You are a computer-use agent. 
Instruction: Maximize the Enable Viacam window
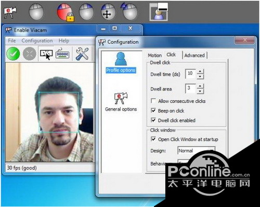coord(115,29)
